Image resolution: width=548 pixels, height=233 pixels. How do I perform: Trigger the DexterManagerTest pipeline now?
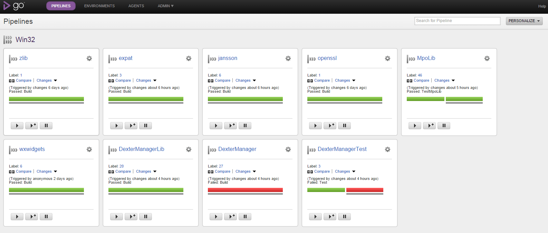click(315, 217)
